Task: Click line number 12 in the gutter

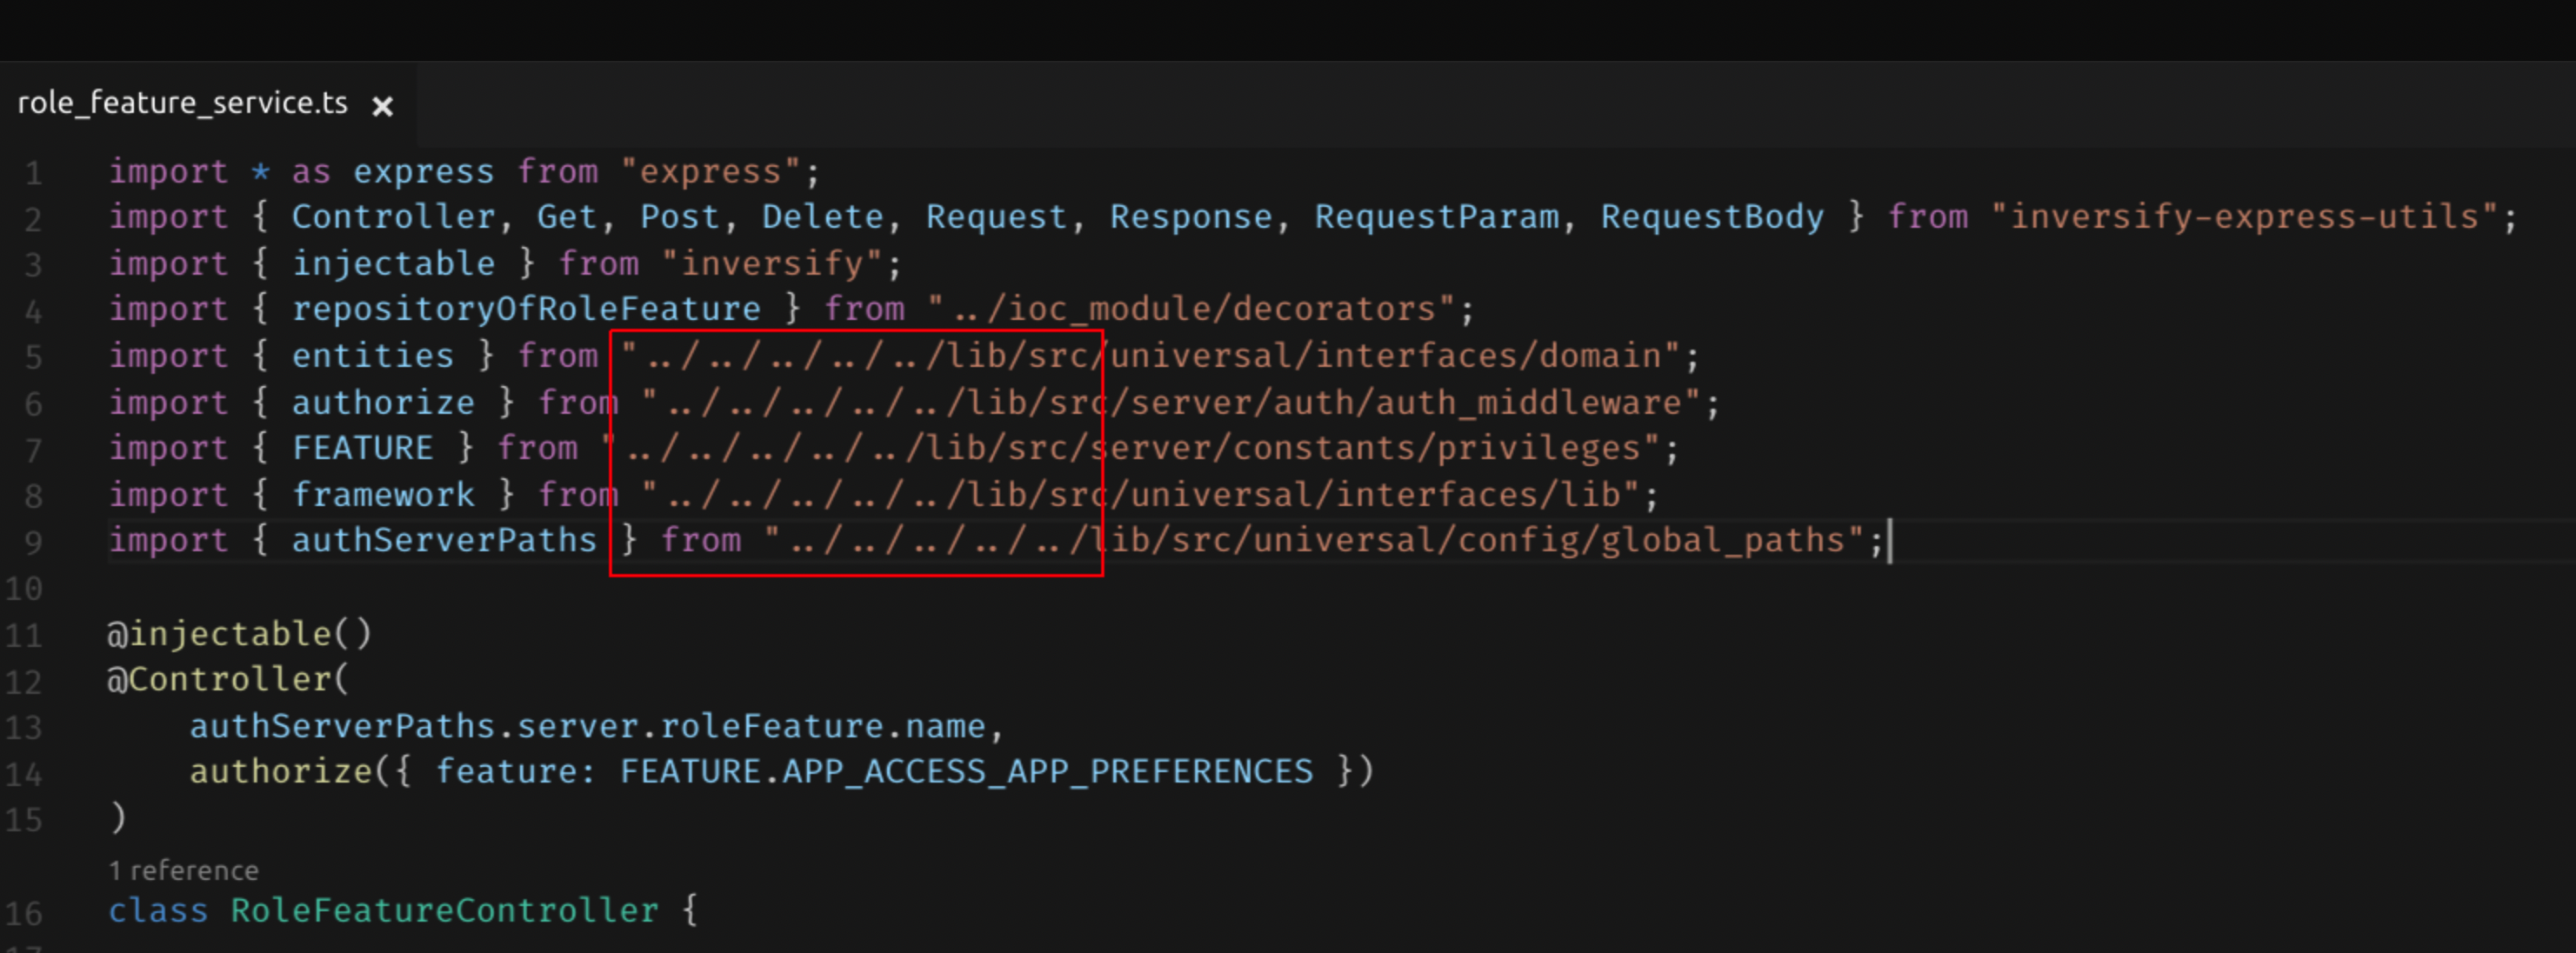Action: point(24,682)
